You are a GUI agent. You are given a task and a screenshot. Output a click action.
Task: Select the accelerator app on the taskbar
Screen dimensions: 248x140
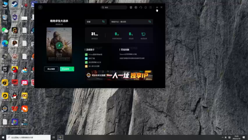coord(60,137)
